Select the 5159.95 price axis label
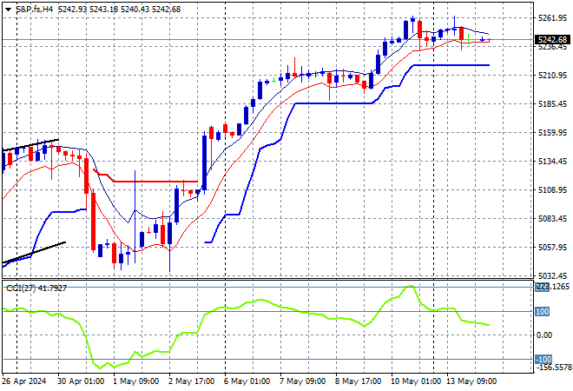 pos(552,132)
